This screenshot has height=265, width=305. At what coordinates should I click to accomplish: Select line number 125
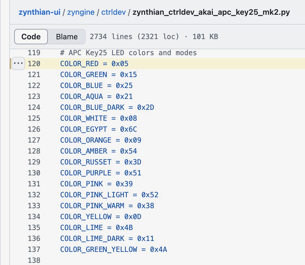pyautogui.click(x=34, y=118)
